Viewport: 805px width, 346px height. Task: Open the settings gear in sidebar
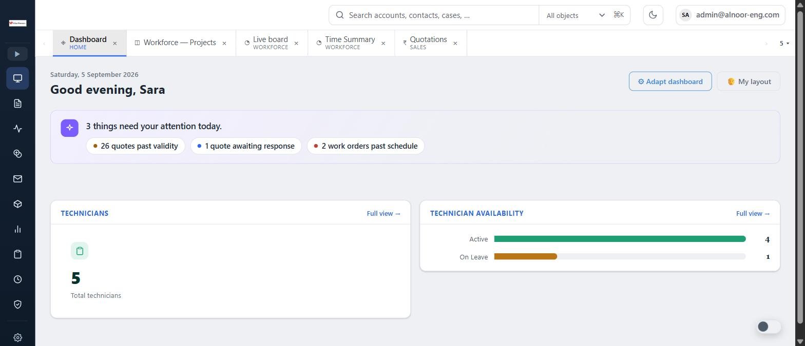pyautogui.click(x=17, y=337)
